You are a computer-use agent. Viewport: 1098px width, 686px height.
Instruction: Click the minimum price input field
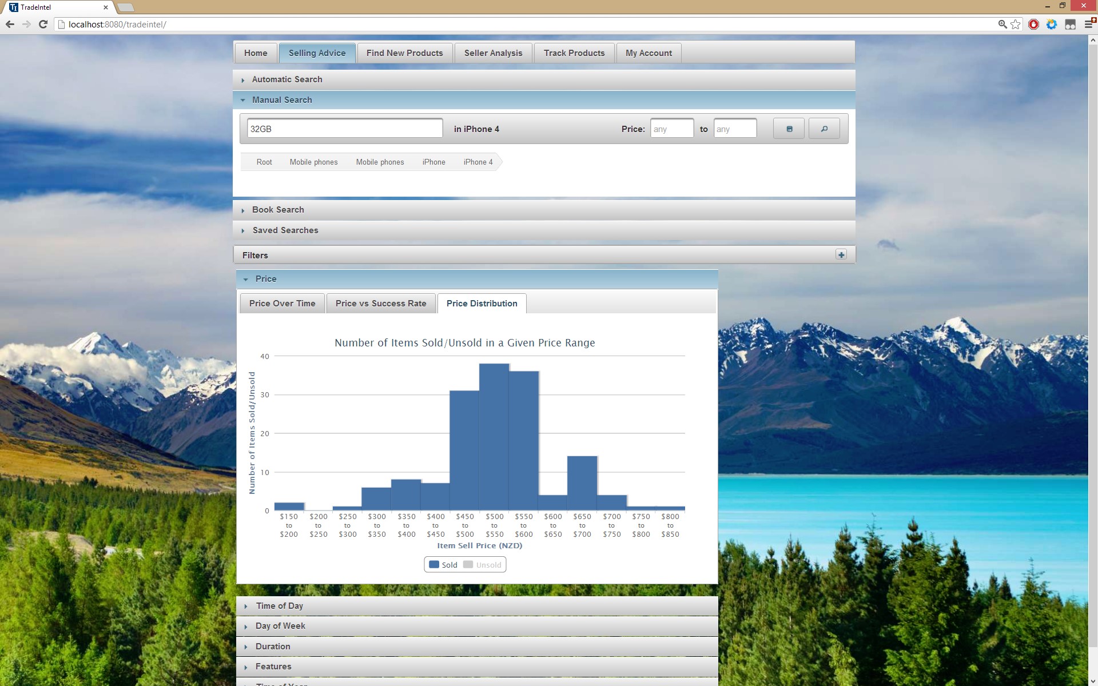pyautogui.click(x=671, y=129)
